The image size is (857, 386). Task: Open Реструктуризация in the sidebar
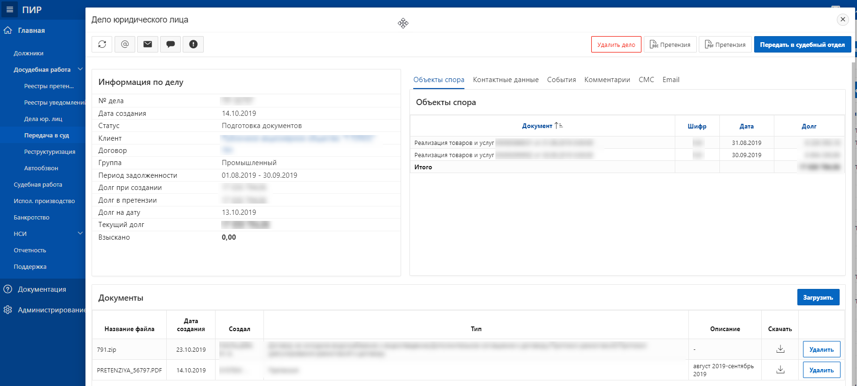click(50, 152)
